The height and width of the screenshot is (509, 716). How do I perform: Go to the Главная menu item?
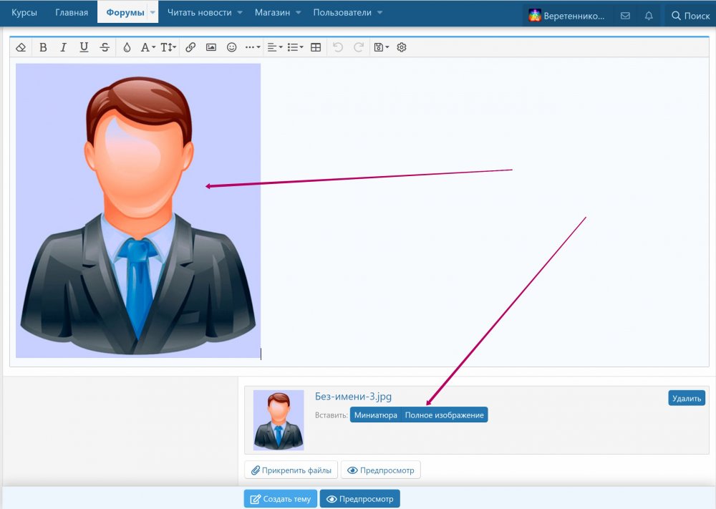coord(72,13)
